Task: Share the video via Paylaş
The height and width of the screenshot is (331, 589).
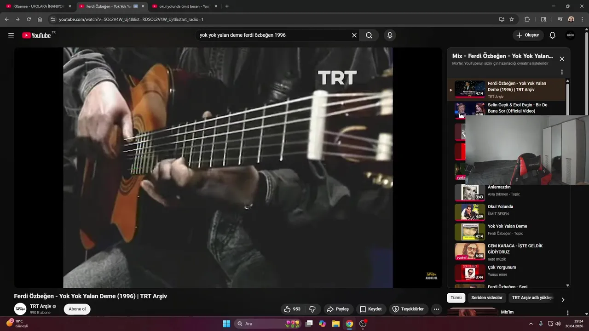Action: 338,309
